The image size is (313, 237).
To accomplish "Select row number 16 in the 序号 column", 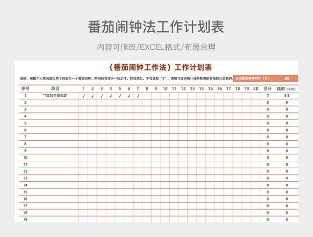I will point(25,199).
